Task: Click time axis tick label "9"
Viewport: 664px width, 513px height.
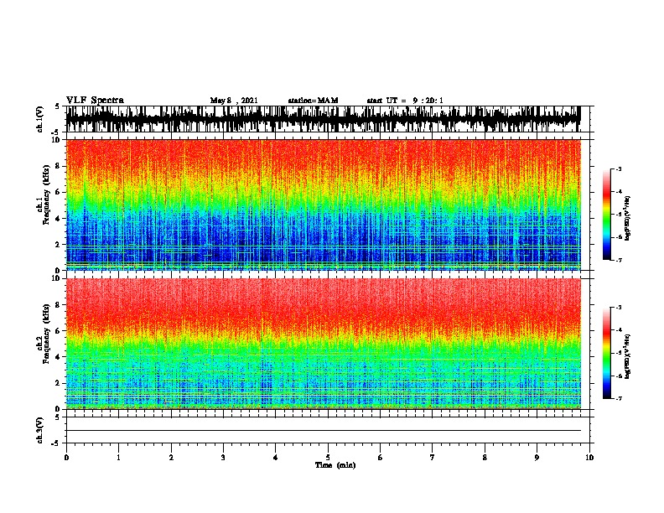Action: pos(537,458)
